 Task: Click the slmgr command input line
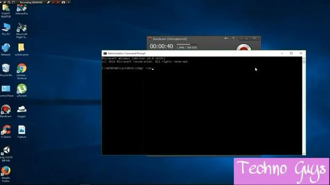pyautogui.click(x=127, y=68)
